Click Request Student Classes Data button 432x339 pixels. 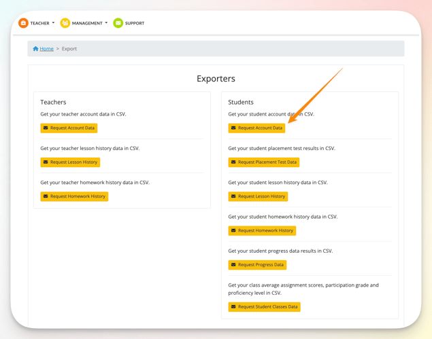click(x=265, y=306)
